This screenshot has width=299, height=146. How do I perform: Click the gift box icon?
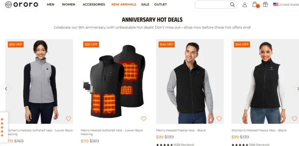pyautogui.click(x=265, y=4)
